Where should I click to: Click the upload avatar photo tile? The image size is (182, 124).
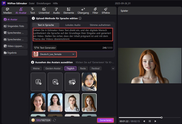(x=38, y=82)
